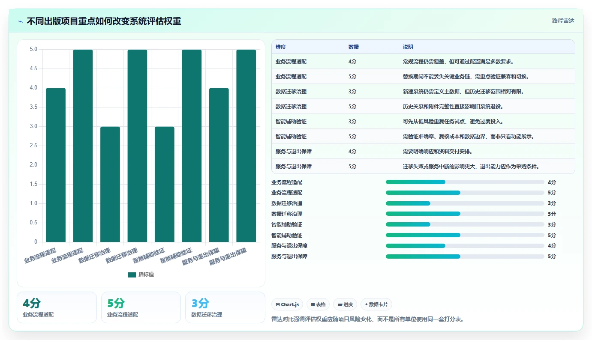Click the 服务与退出保障 chart bar at 5.0

click(x=246, y=146)
